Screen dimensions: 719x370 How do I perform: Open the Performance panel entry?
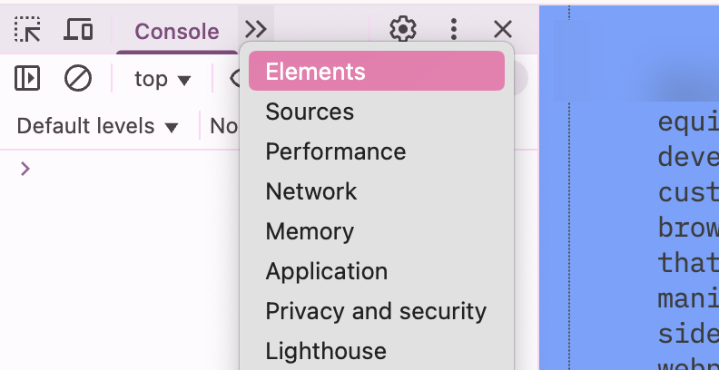pyautogui.click(x=335, y=151)
